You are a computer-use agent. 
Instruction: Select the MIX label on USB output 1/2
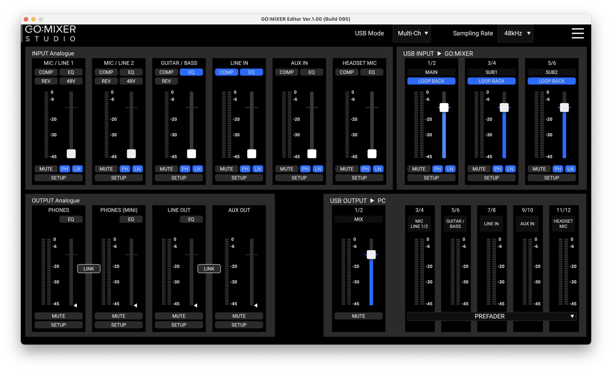(x=358, y=219)
